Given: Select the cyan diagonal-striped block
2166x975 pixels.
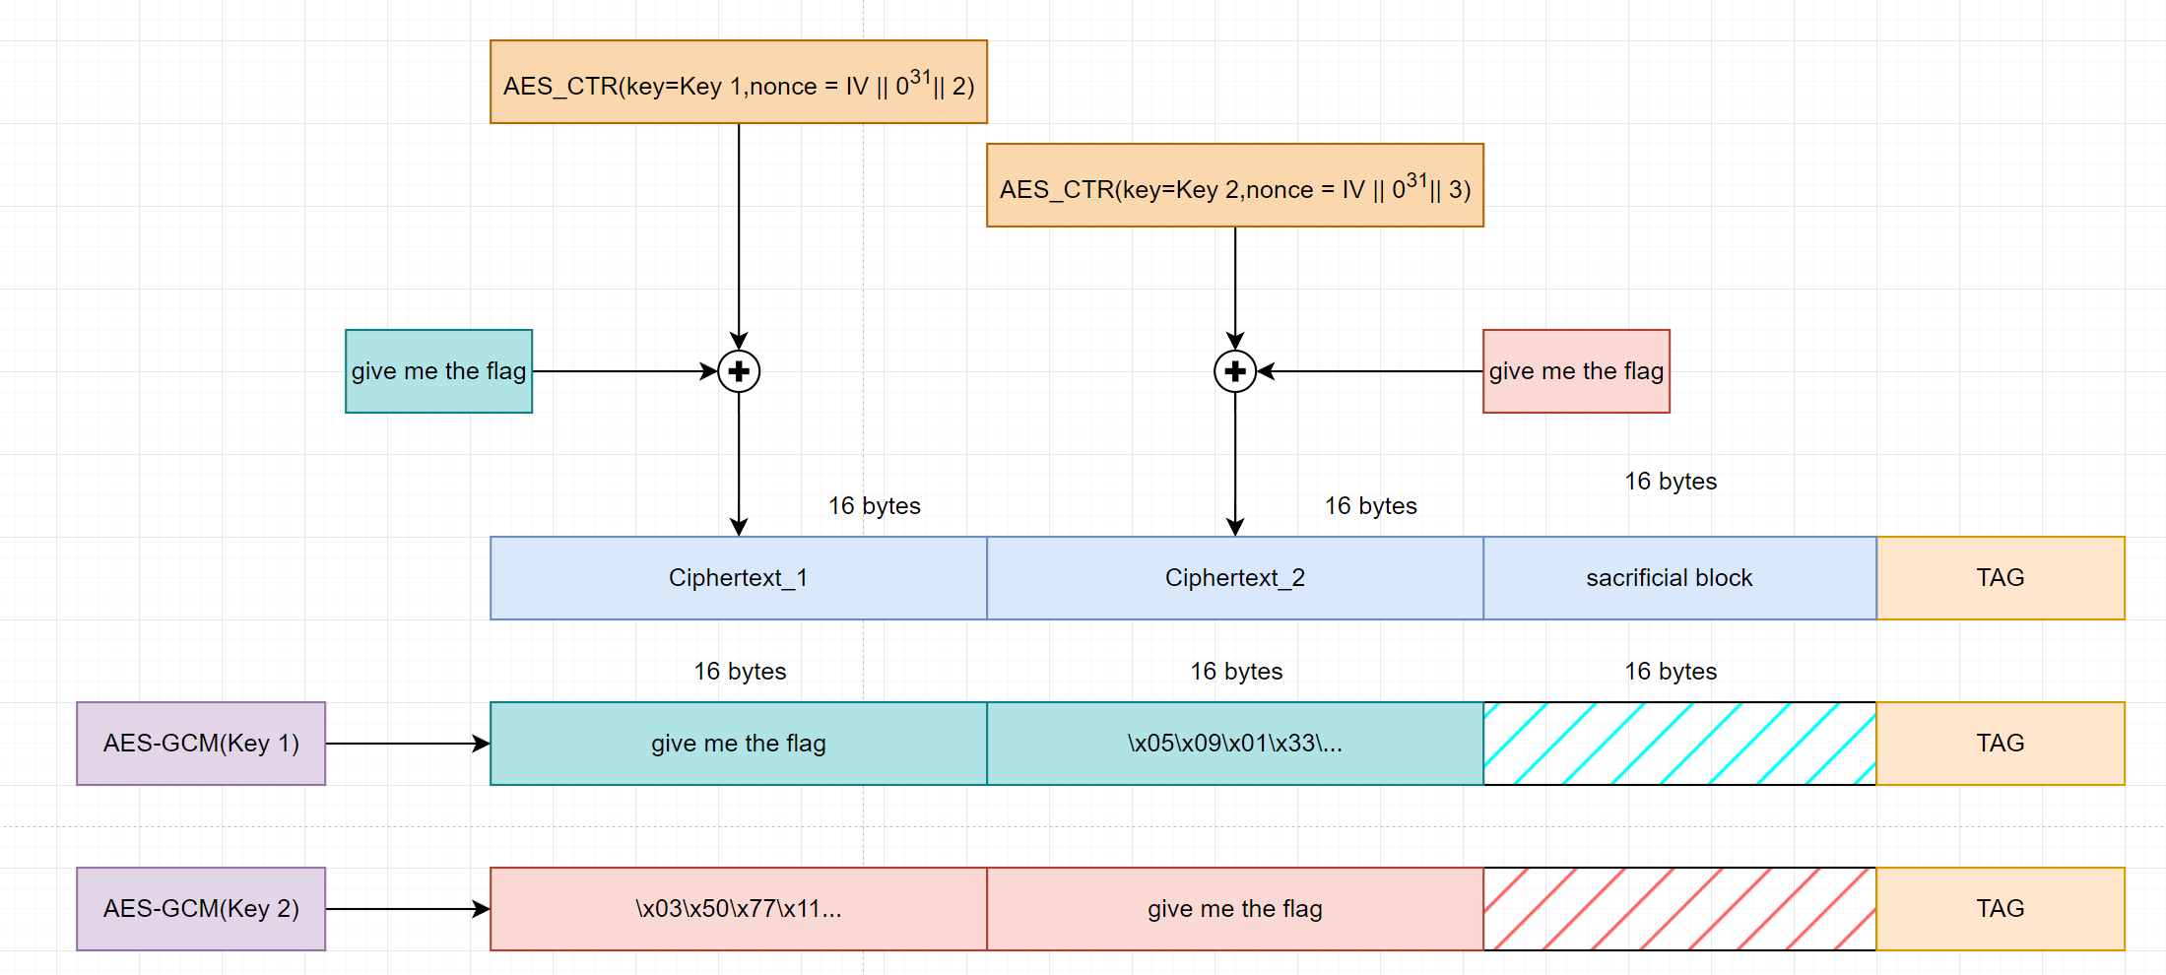Looking at the screenshot, I should coord(1679,744).
